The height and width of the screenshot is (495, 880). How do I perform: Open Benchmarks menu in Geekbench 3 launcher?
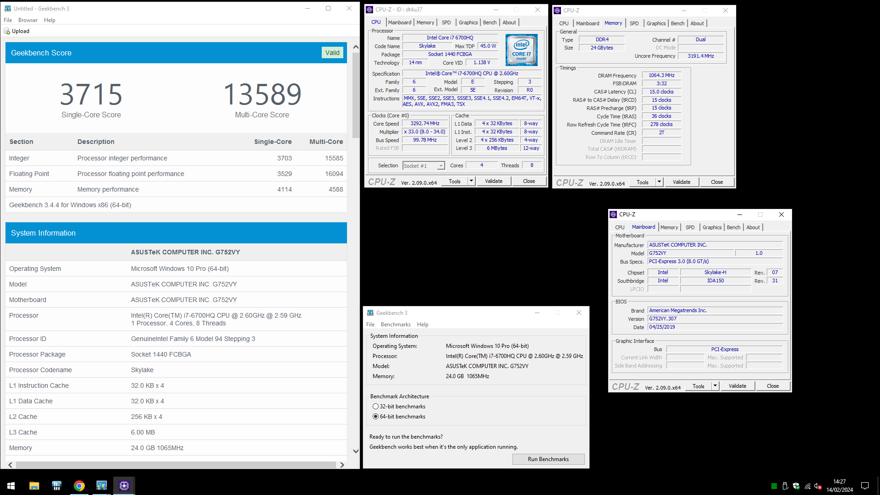pyautogui.click(x=396, y=324)
